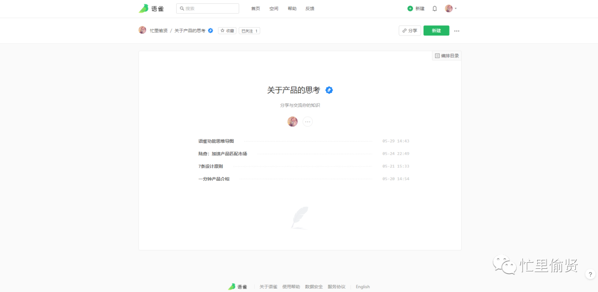Click the Yuque bird logo in header

151,8
